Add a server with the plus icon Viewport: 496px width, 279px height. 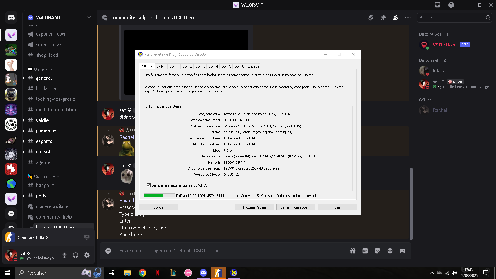tap(11, 214)
